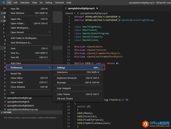This screenshot has height=129, width=171.
Task: Toggle Auto Save option
Action: [29, 63]
